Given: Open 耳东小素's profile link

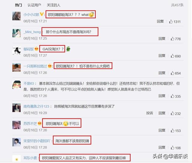Looking at the screenshot, I should [30, 158].
